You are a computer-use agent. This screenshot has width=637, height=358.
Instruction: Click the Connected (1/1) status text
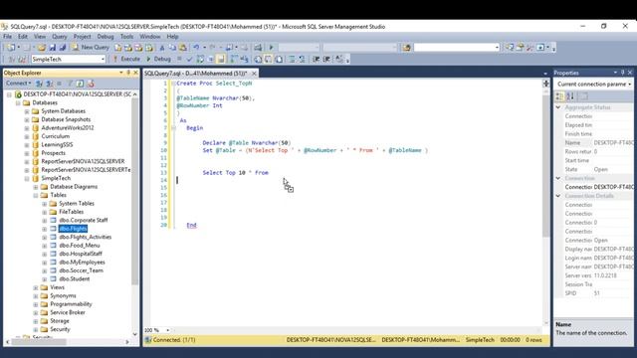[174, 340]
